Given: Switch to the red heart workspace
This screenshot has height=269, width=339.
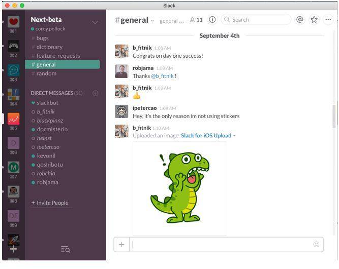Looking at the screenshot, I should [x=13, y=22].
